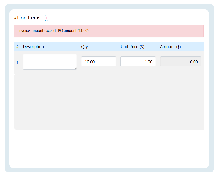This screenshot has height=176, width=220.
Task: Sort by the Amount ($) column header
Action: [x=170, y=46]
